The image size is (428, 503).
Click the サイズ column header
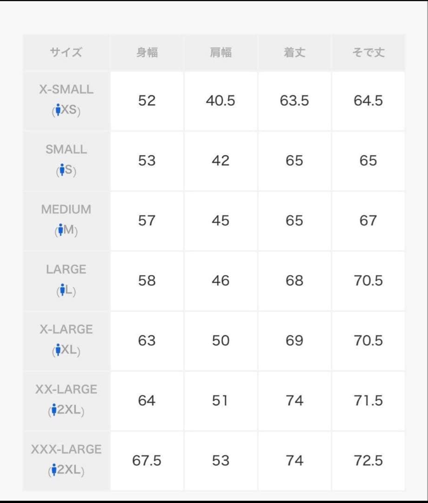coord(66,53)
